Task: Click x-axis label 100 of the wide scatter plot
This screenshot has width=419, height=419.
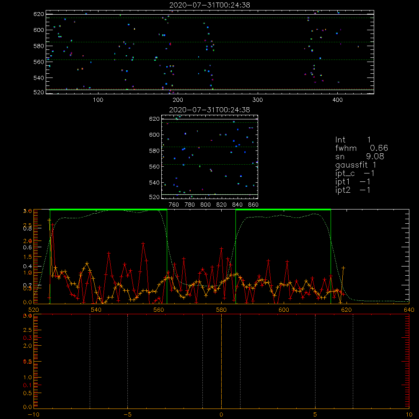Action: pyautogui.click(x=98, y=100)
